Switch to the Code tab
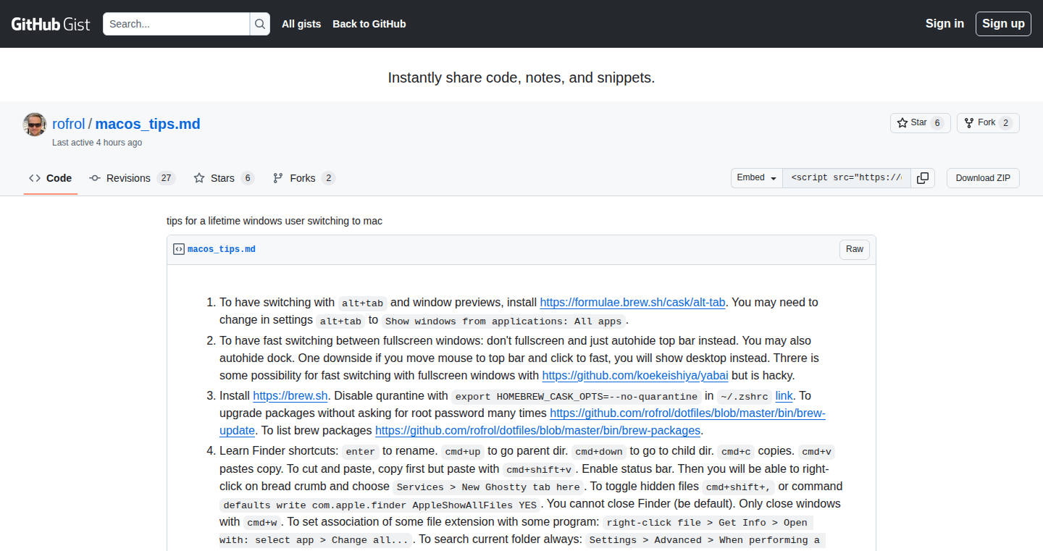 [x=51, y=178]
